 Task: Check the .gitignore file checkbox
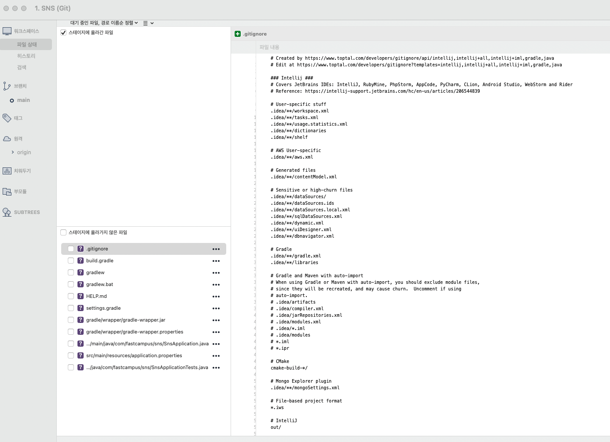71,249
